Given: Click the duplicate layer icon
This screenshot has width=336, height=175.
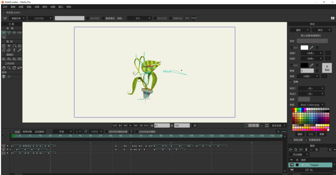Looking at the screenshot, I should coord(296,149).
